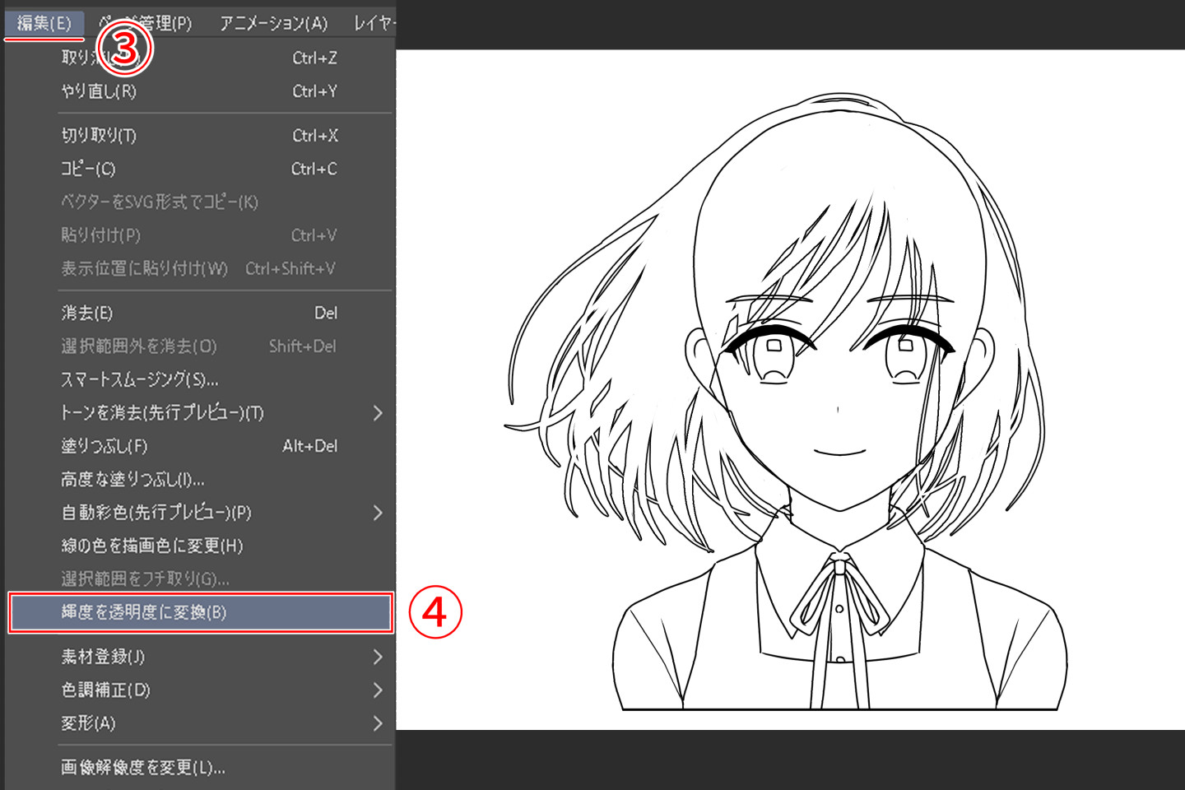This screenshot has width=1185, height=790.
Task: Expand the 素材登録(J) submenu arrow
Action: pos(378,657)
